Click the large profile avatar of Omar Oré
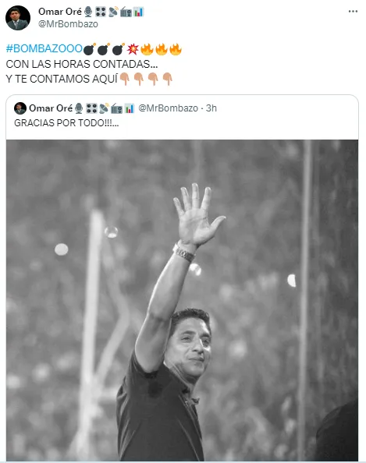The image size is (366, 463). [x=18, y=18]
